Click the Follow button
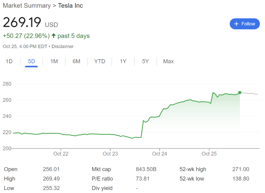Screen dimensions: 265x193 [245, 24]
